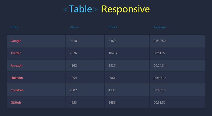Click the <Table> title text
Image resolution: width=212 pixels, height=116 pixels.
click(x=81, y=9)
